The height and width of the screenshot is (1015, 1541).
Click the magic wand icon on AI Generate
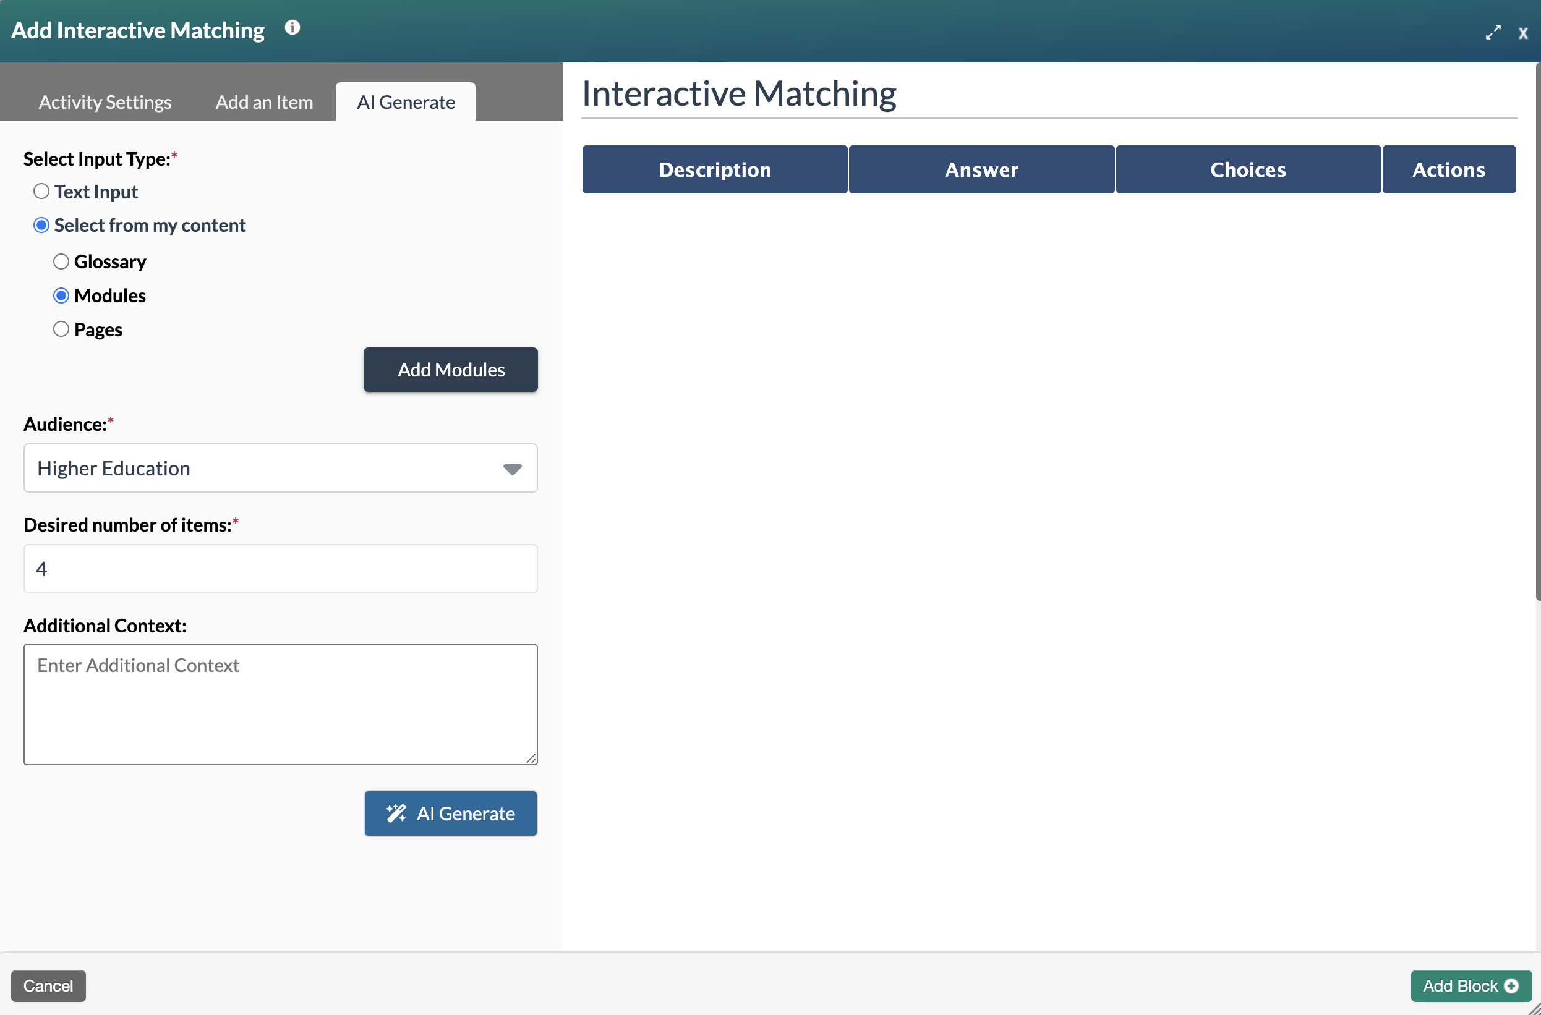pos(396,813)
